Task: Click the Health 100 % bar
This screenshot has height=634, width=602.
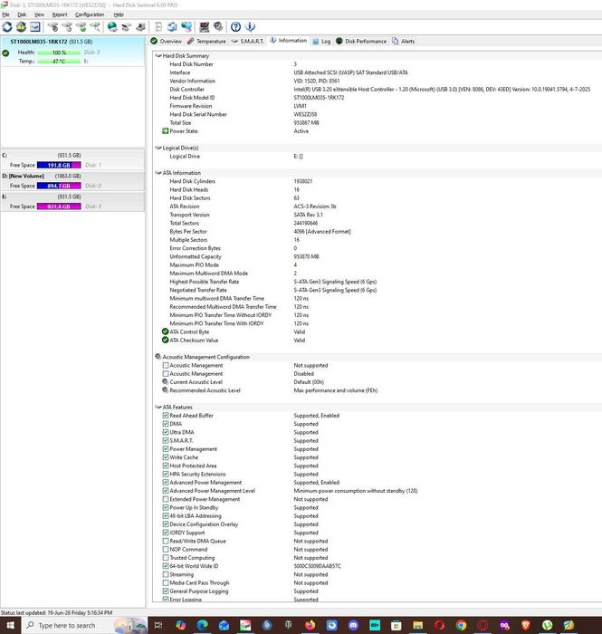Action: 59,53
